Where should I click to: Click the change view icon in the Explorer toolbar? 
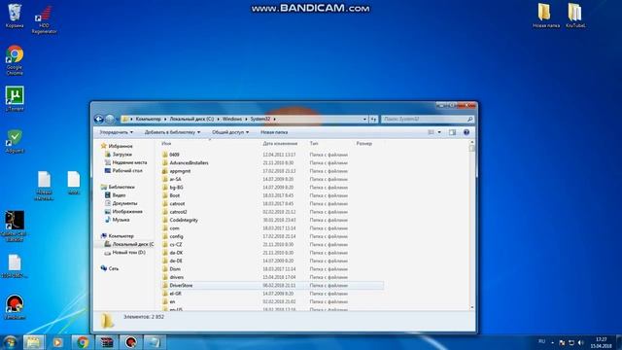(431, 132)
